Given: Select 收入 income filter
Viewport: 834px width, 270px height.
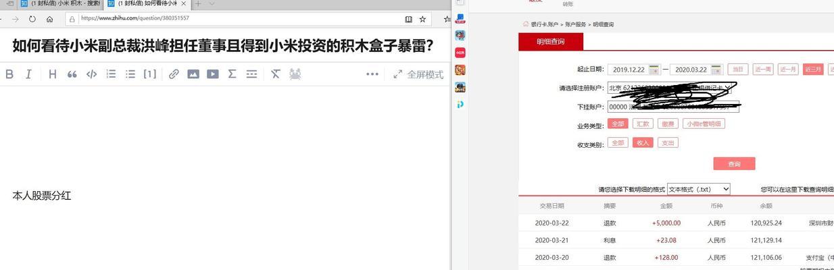Looking at the screenshot, I should [x=643, y=142].
